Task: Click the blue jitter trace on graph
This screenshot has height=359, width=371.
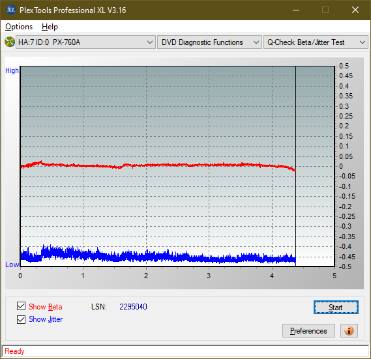Action: (x=158, y=256)
